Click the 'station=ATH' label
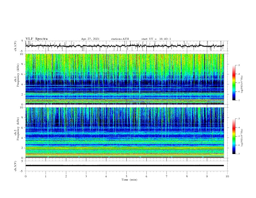 120,39
